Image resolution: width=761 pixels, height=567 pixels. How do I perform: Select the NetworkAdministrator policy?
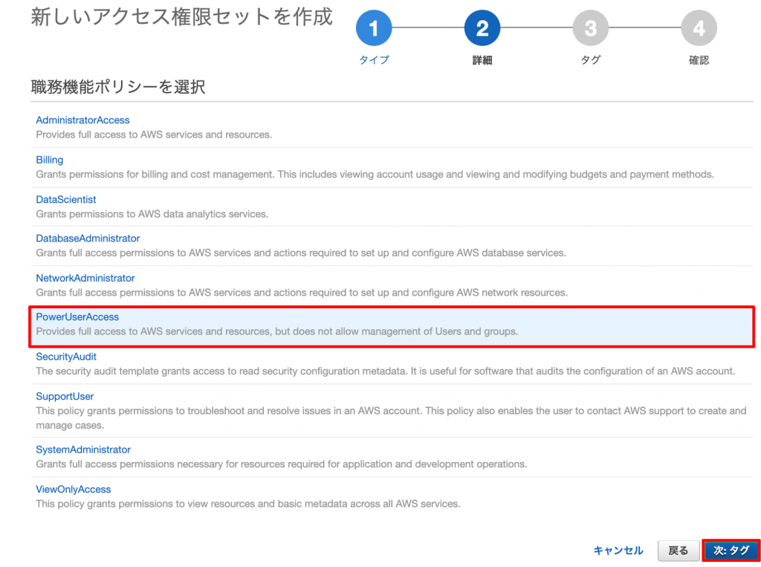85,278
